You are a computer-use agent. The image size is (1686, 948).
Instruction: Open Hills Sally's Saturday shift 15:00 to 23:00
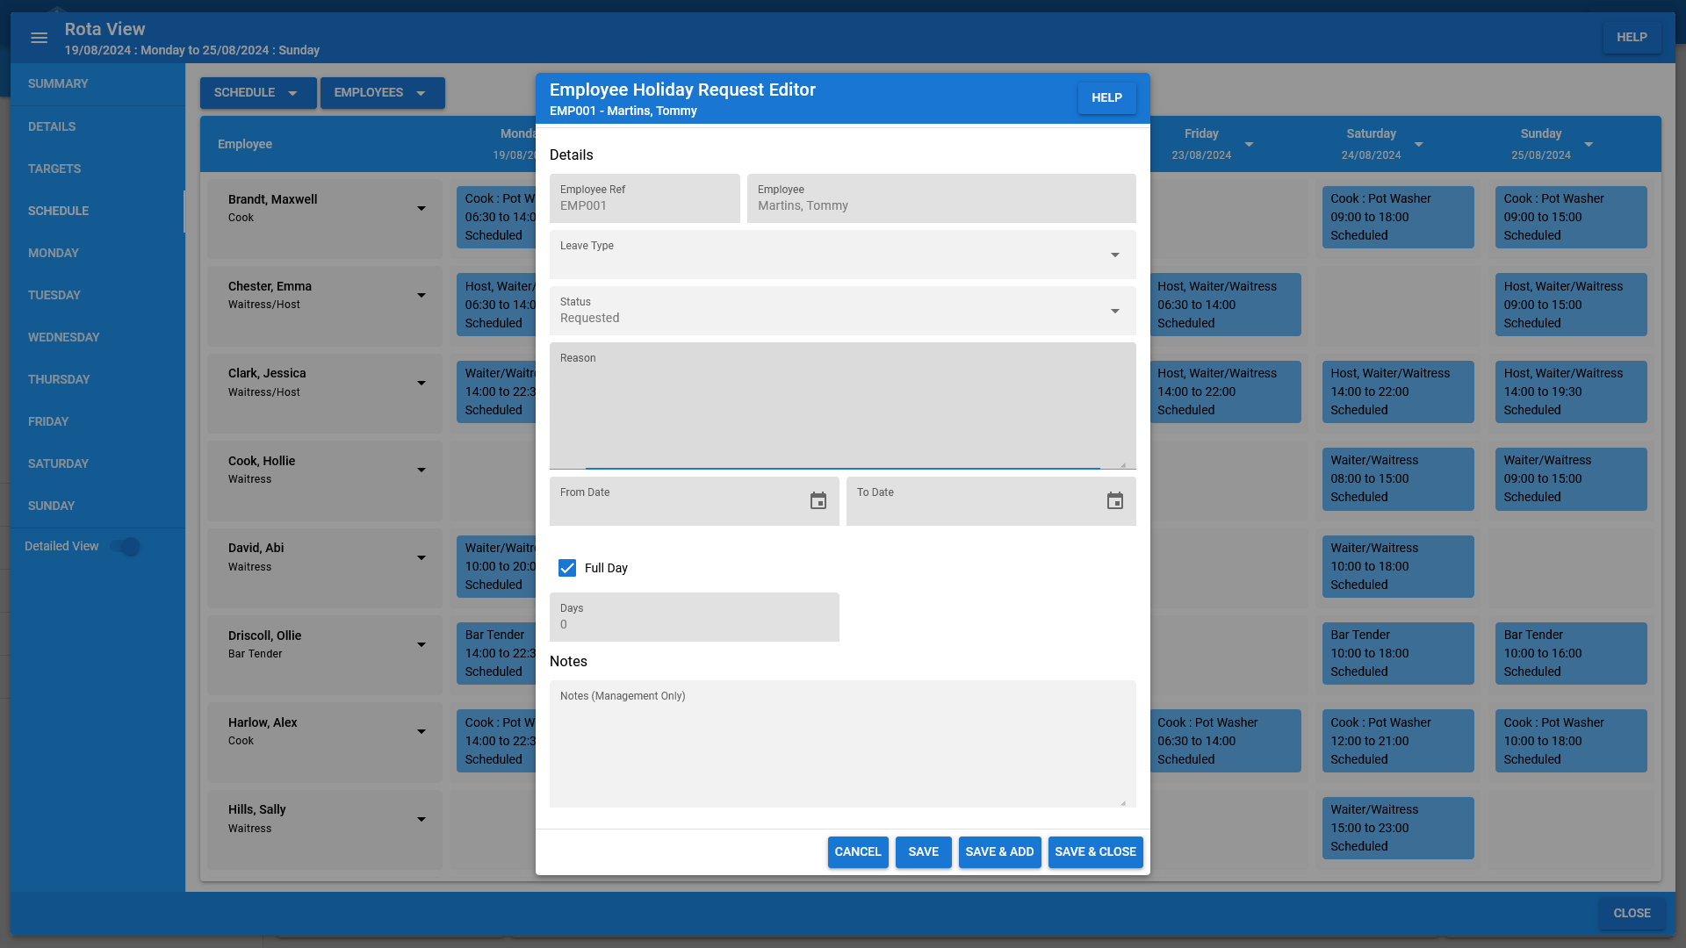(x=1398, y=829)
